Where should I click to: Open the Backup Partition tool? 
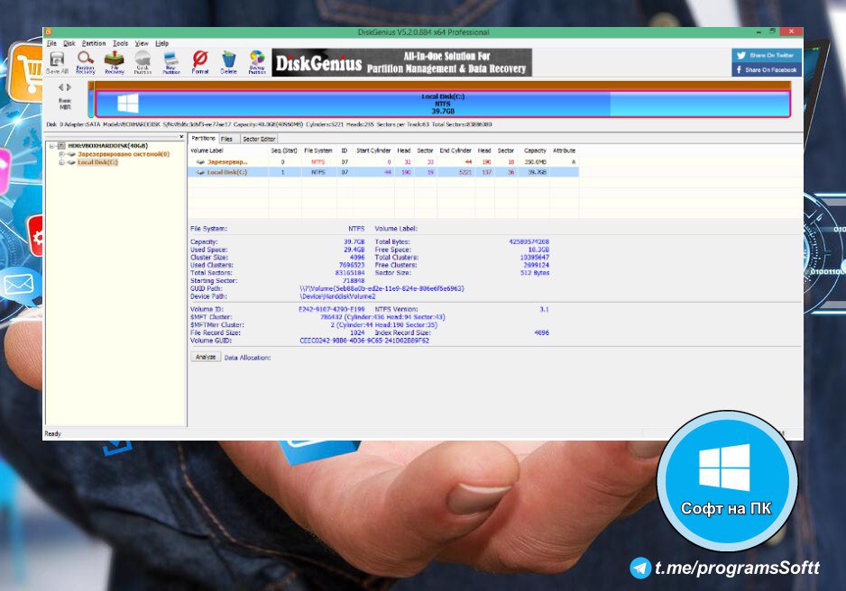coord(257,61)
